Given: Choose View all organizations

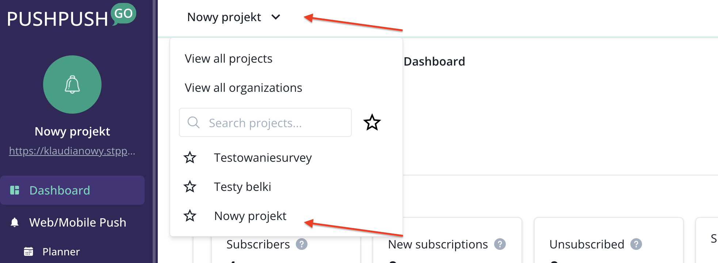Looking at the screenshot, I should (243, 88).
